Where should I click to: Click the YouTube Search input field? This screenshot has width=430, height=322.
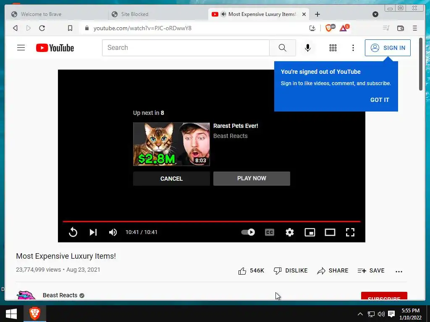[186, 48]
